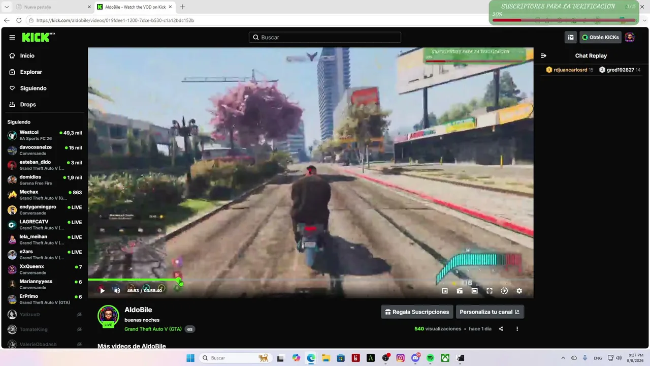This screenshot has width=650, height=366.
Task: Go back in the browser
Action: click(x=7, y=20)
